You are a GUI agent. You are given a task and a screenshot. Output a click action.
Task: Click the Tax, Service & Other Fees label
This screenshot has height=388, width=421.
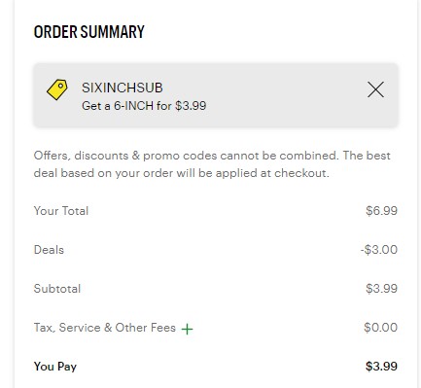click(105, 328)
